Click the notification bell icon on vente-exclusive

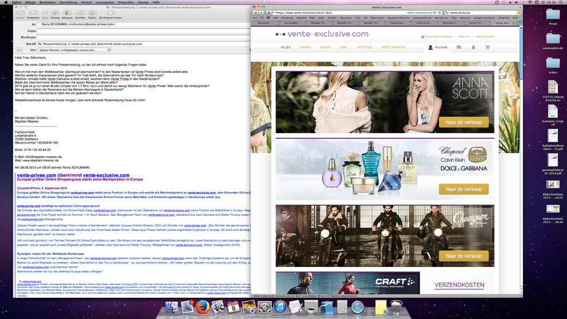(473, 48)
